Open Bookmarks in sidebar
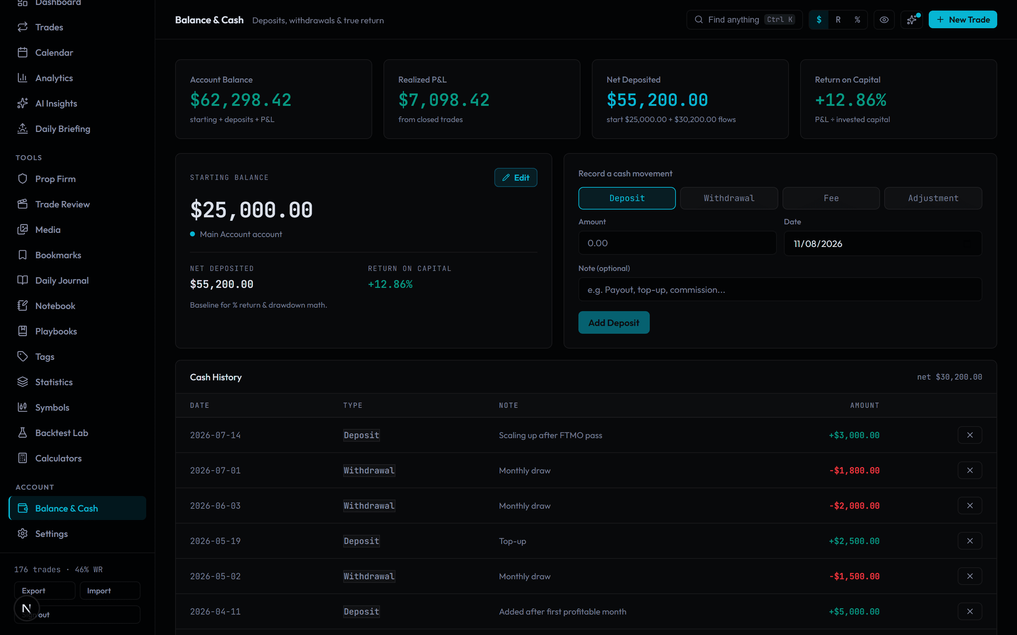Image resolution: width=1017 pixels, height=635 pixels. (77, 255)
